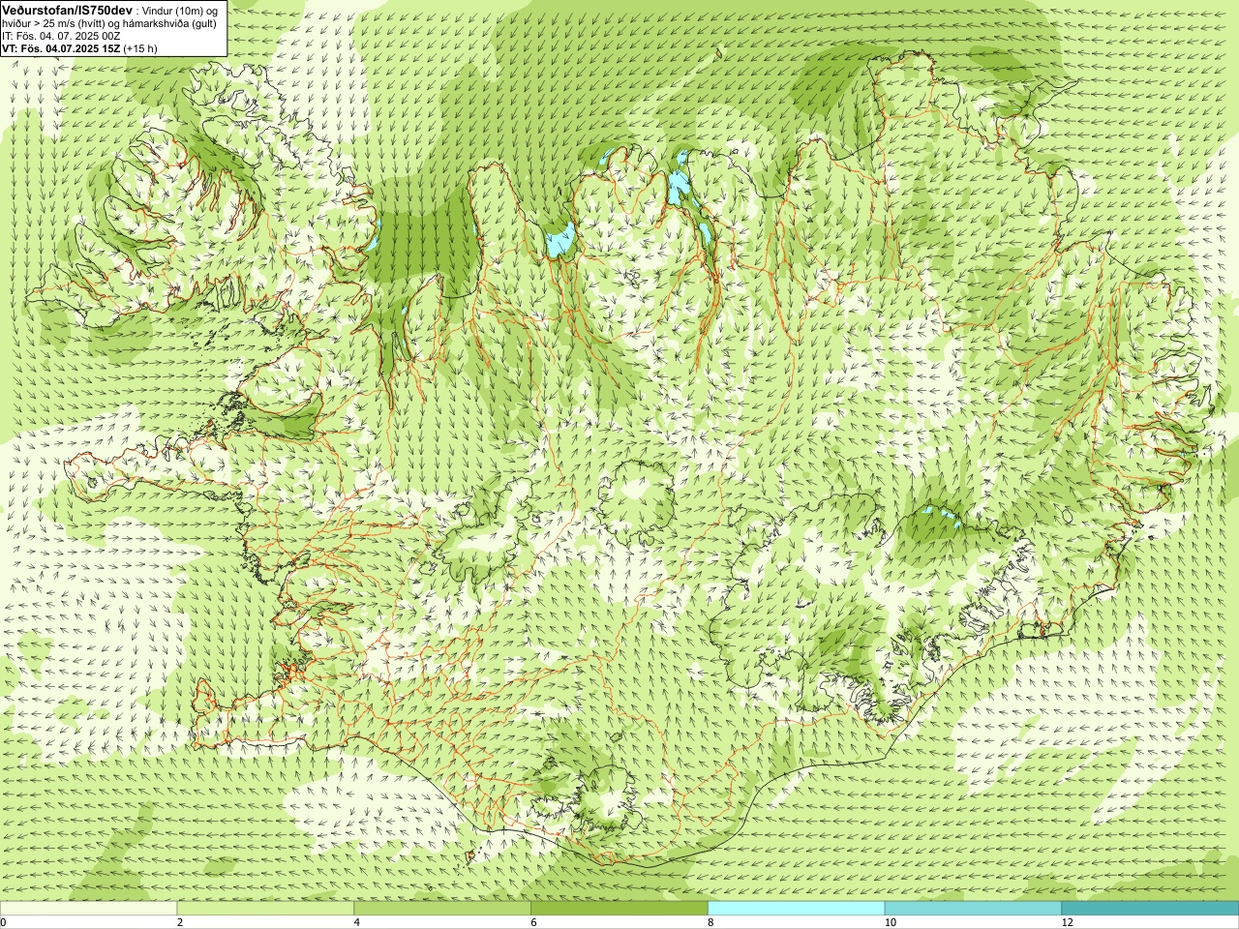
Task: Select the palest 0–2 m/s color bar segment
Action: (x=89, y=909)
